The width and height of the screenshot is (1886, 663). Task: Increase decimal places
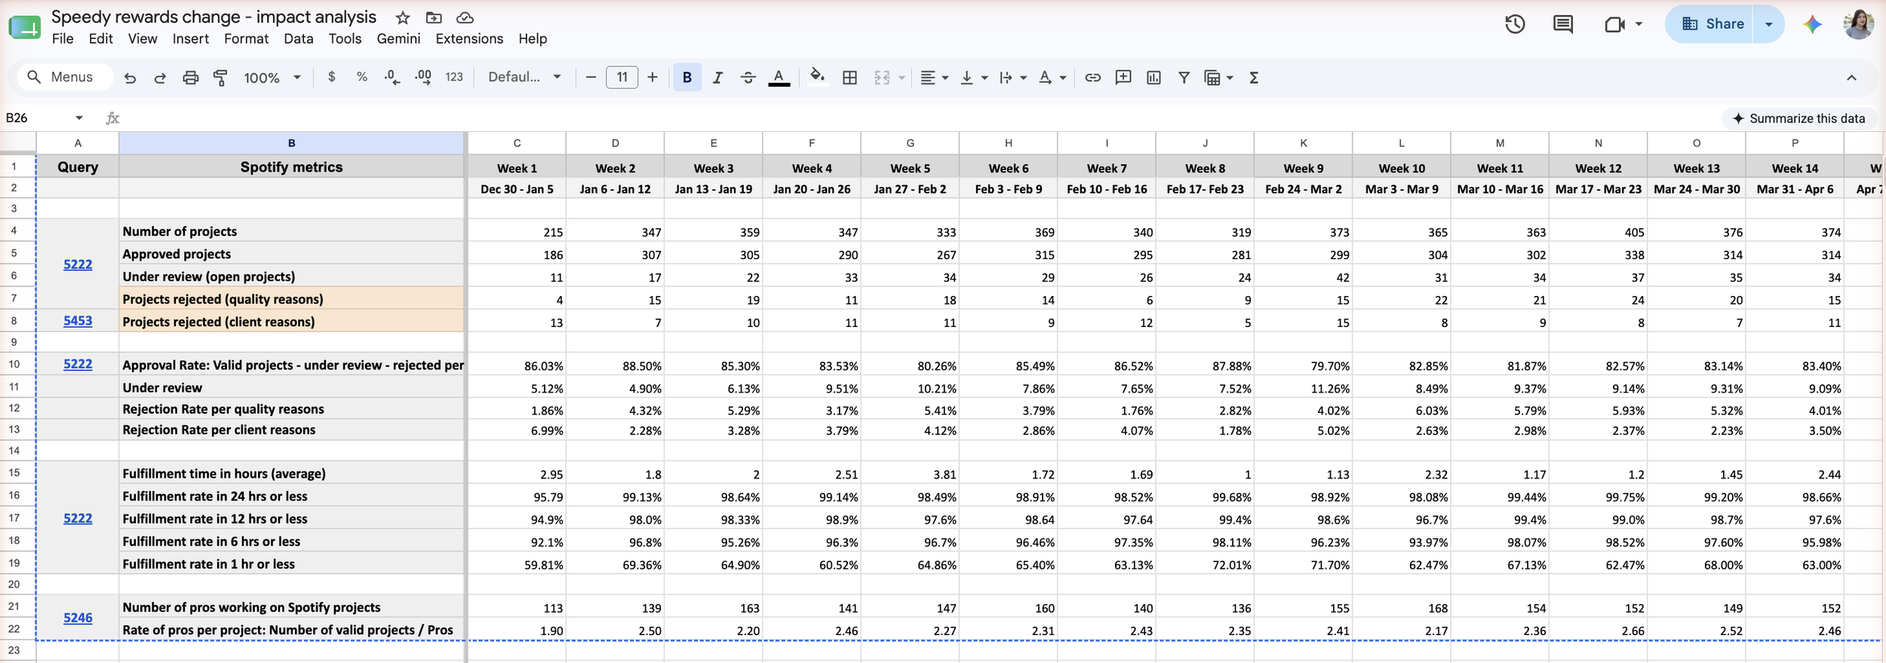(423, 77)
